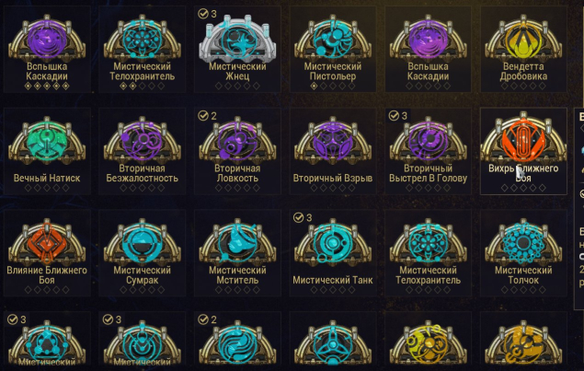Select the white Мистический Жнец arcane icon
The image size is (584, 371).
point(237,40)
